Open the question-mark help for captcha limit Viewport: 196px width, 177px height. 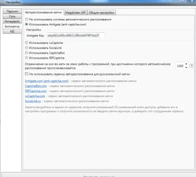(x=191, y=66)
